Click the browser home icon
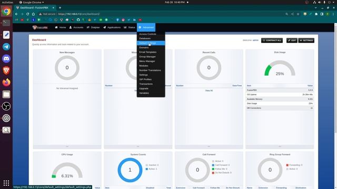This screenshot has height=189, width=337. (x=33, y=14)
